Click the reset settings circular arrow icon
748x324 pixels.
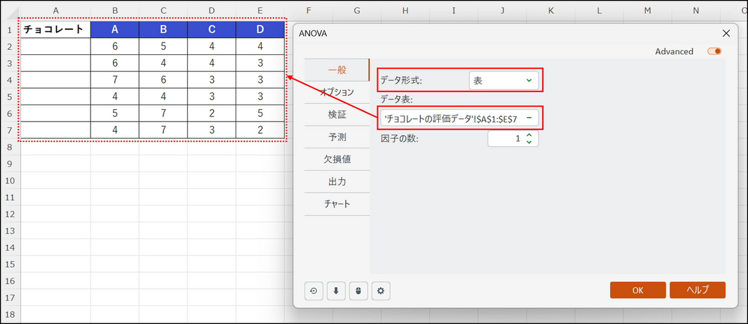313,290
